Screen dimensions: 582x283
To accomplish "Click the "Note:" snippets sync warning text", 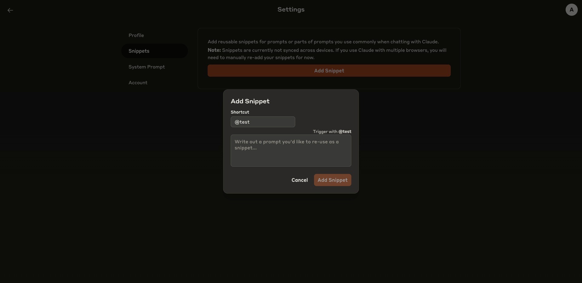I will 327,54.
